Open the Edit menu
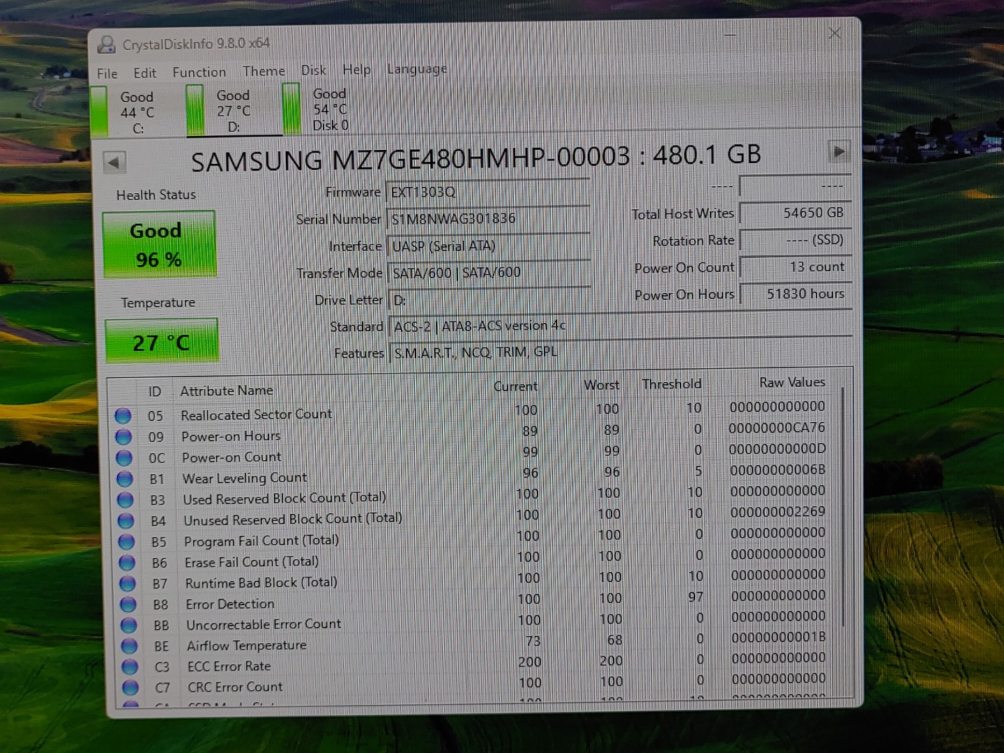The height and width of the screenshot is (753, 1004). tap(145, 73)
